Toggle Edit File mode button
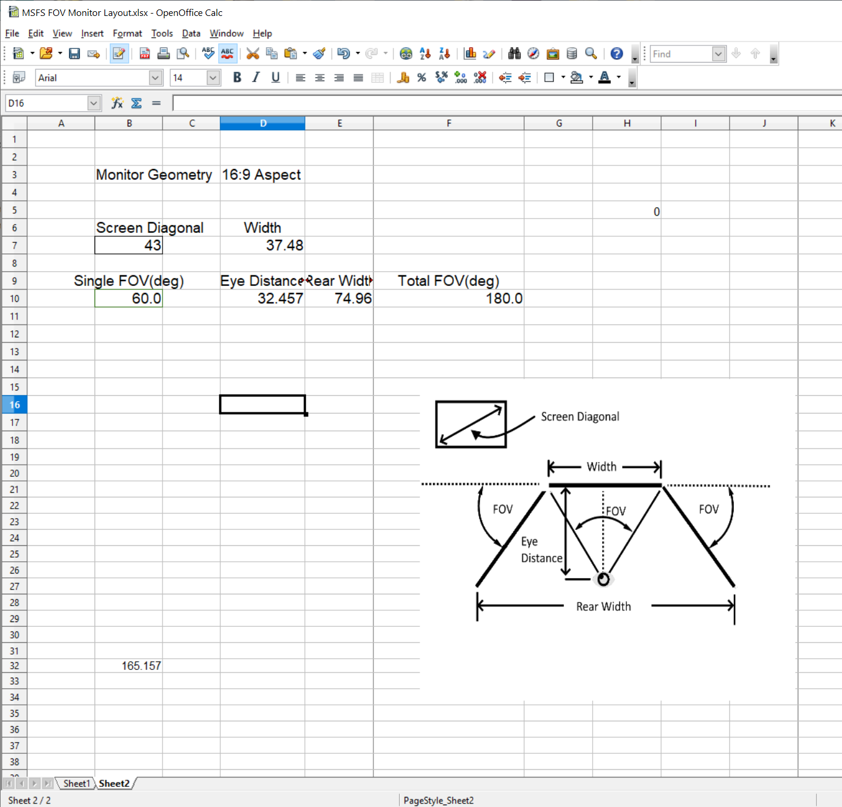 click(119, 54)
